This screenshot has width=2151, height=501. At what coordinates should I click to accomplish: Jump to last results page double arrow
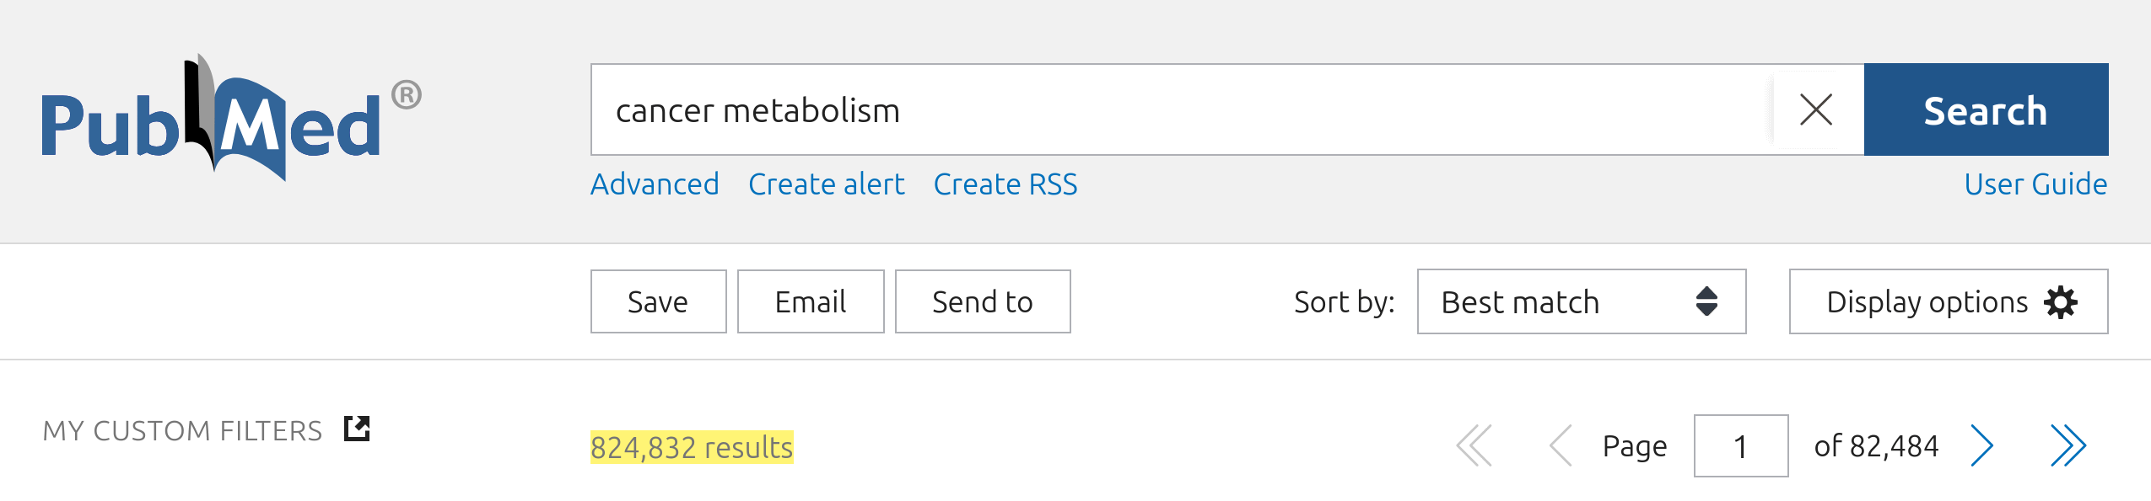click(x=2068, y=445)
